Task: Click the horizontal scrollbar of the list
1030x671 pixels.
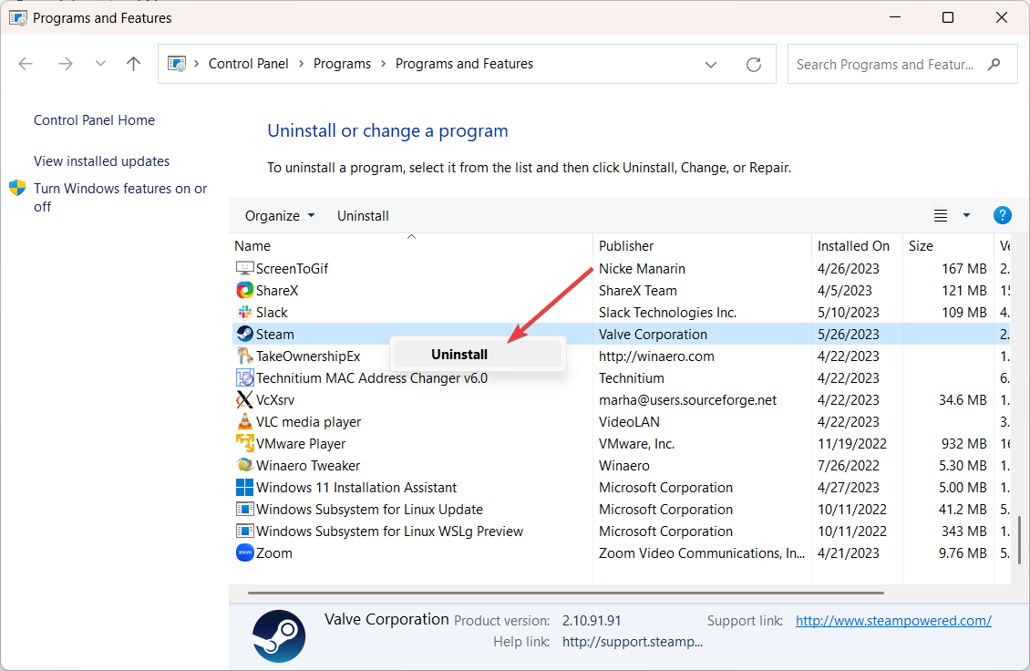Action: click(565, 593)
